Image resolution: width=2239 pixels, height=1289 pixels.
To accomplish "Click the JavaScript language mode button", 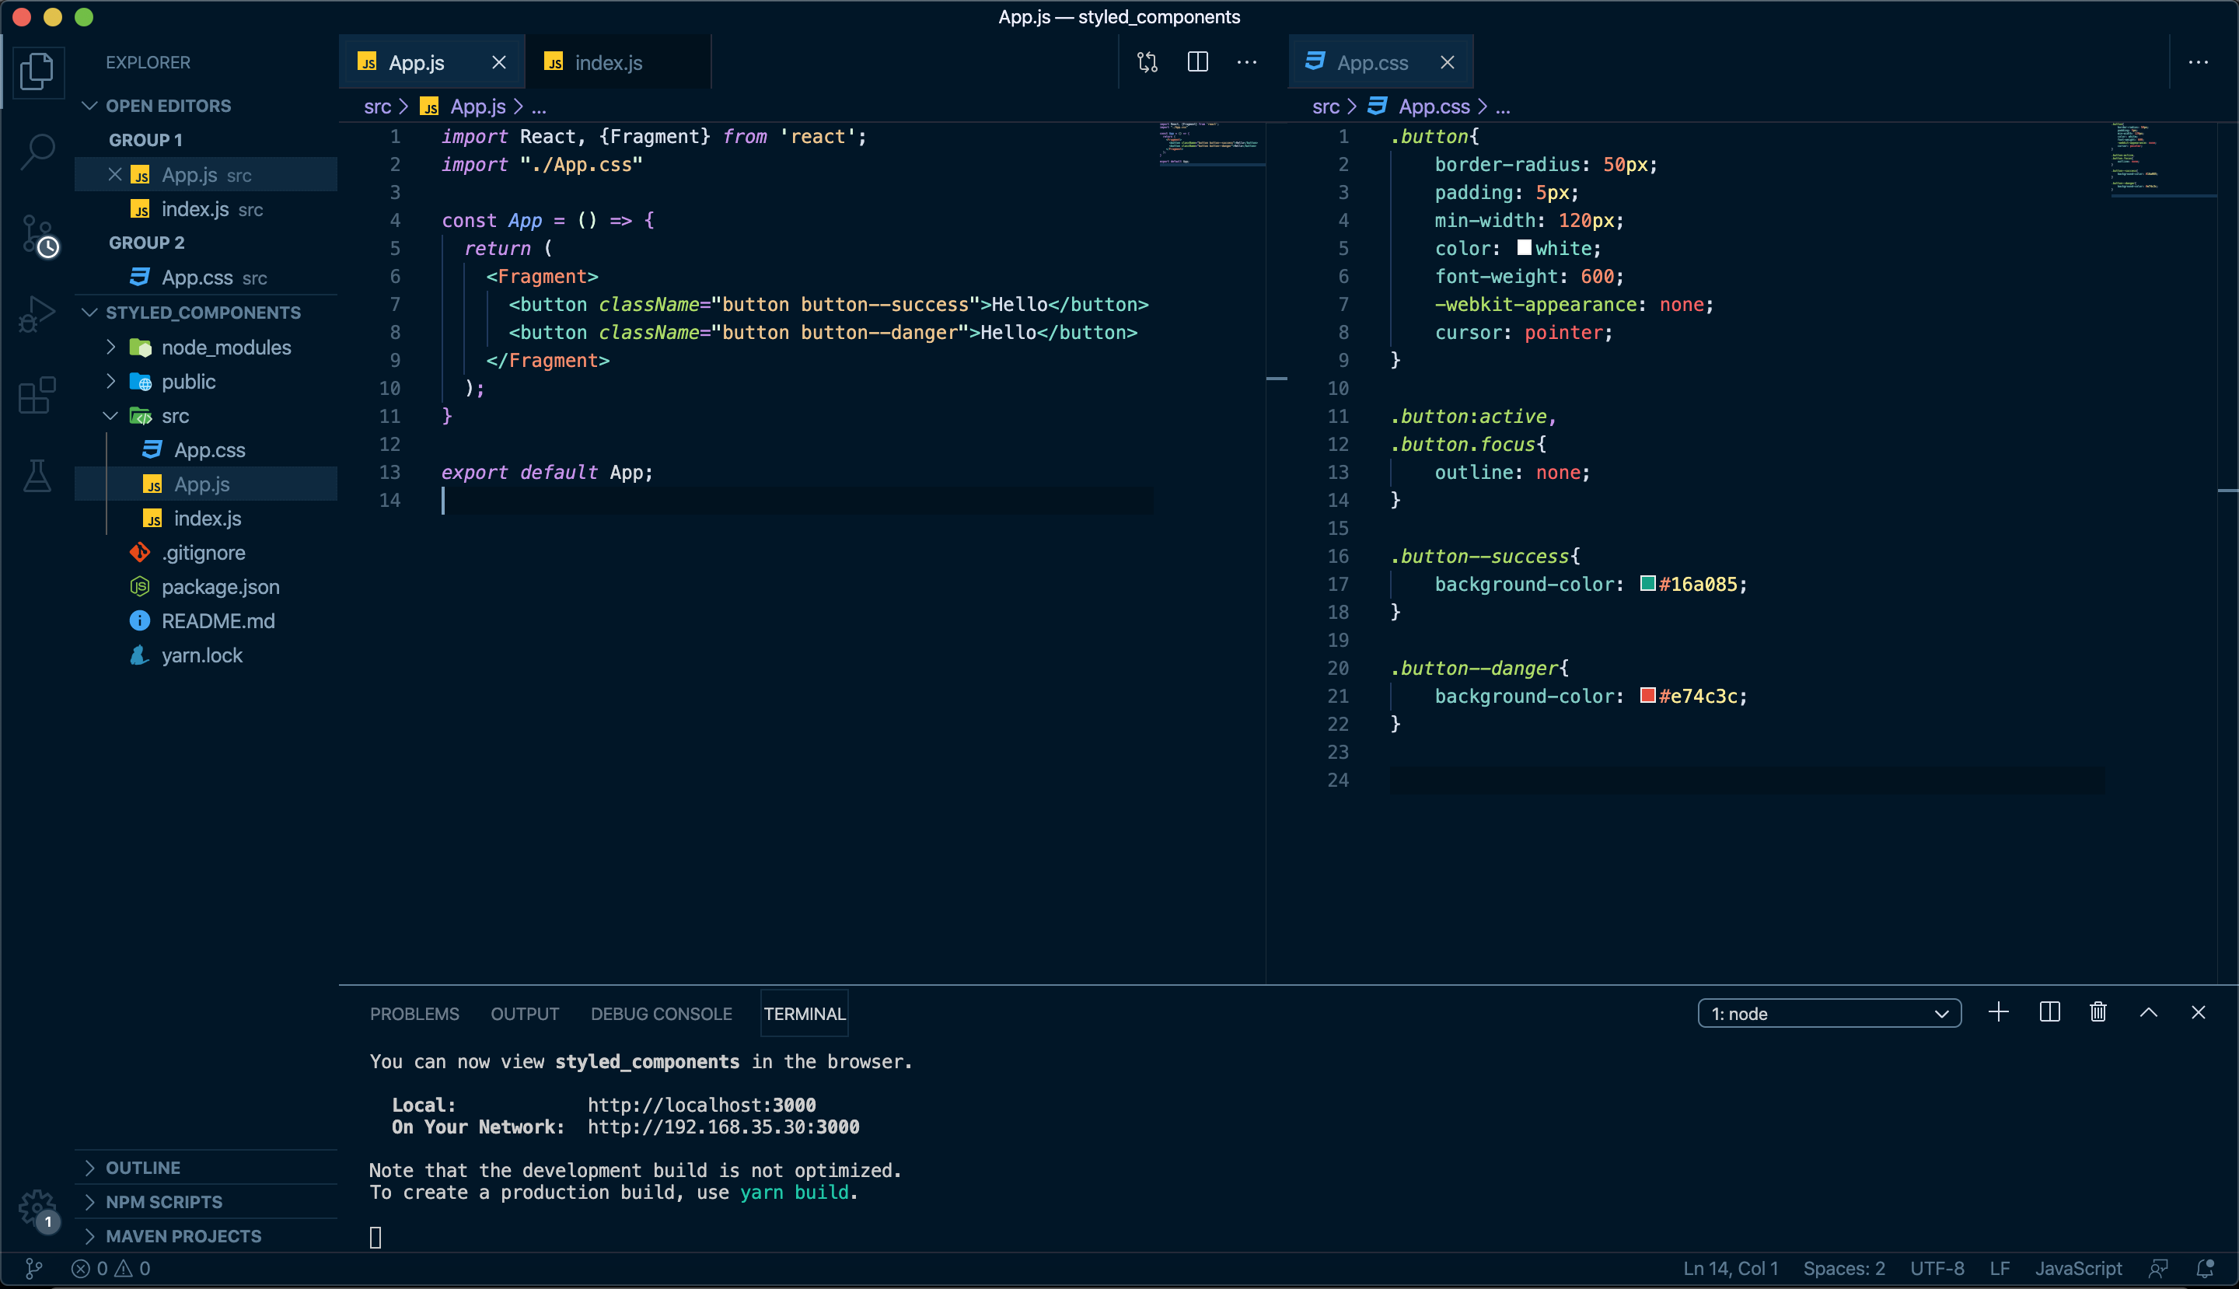I will pos(2077,1268).
